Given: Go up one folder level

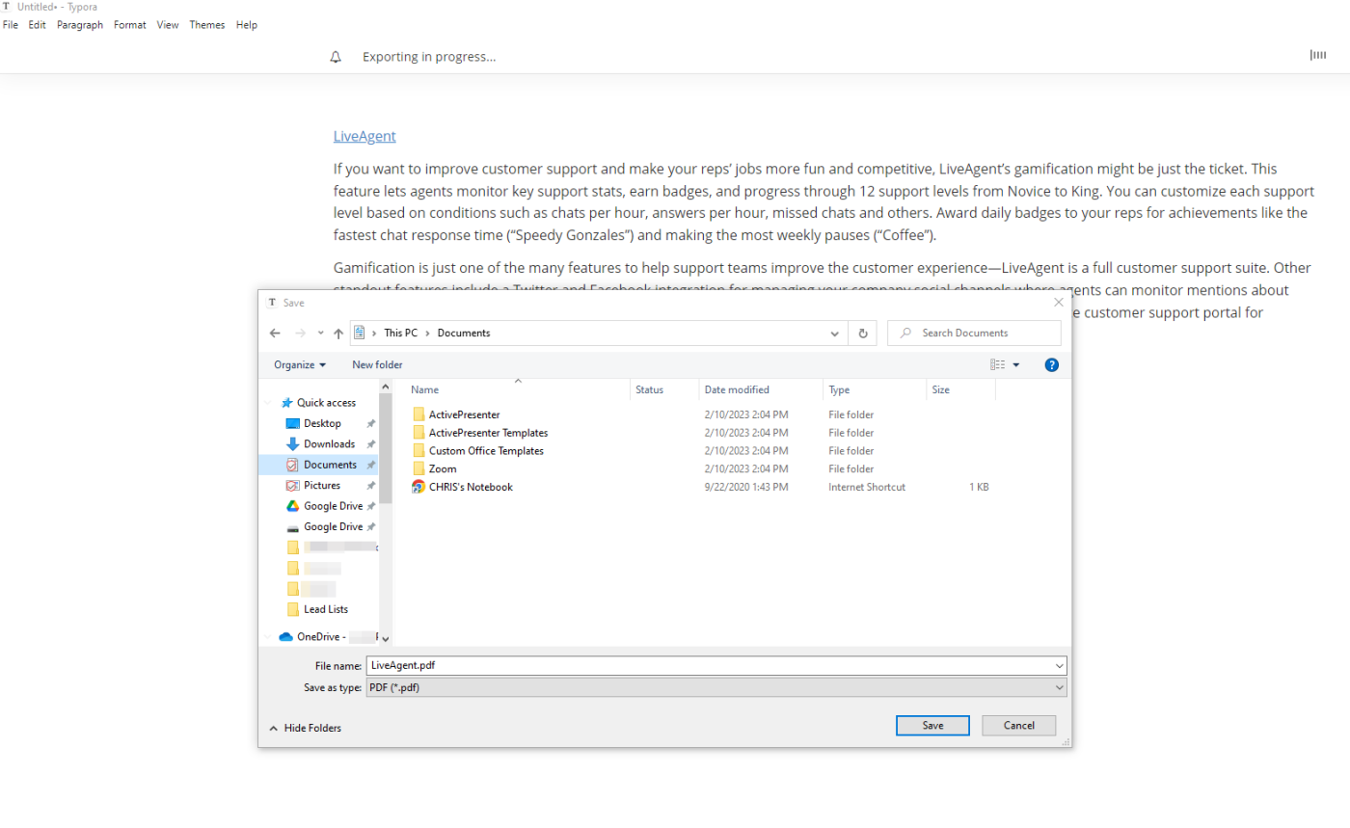Looking at the screenshot, I should tap(338, 333).
